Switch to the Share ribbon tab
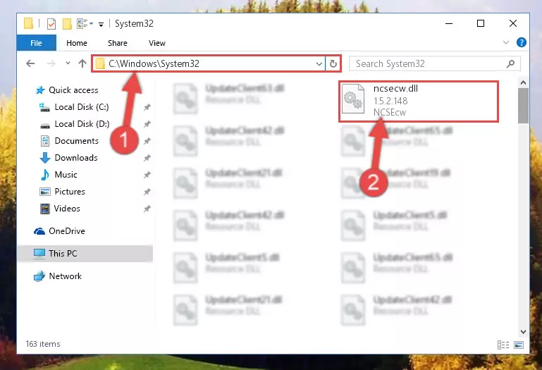 click(118, 43)
